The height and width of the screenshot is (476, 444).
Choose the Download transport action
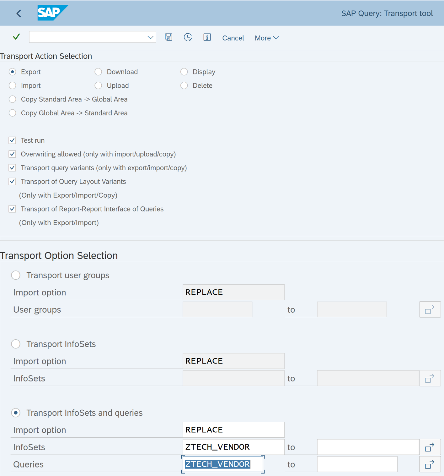(98, 72)
